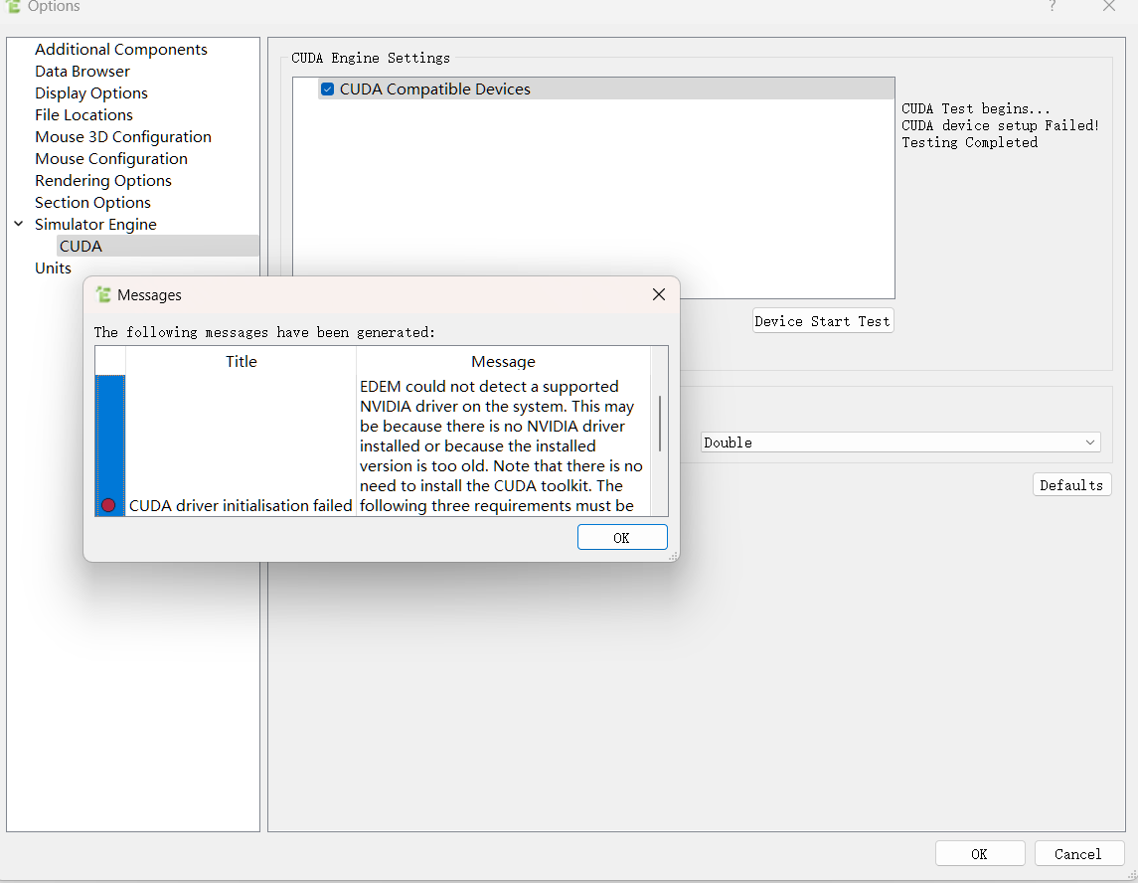1138x883 pixels.
Task: Select Additional Components in options tree
Action: tap(120, 50)
